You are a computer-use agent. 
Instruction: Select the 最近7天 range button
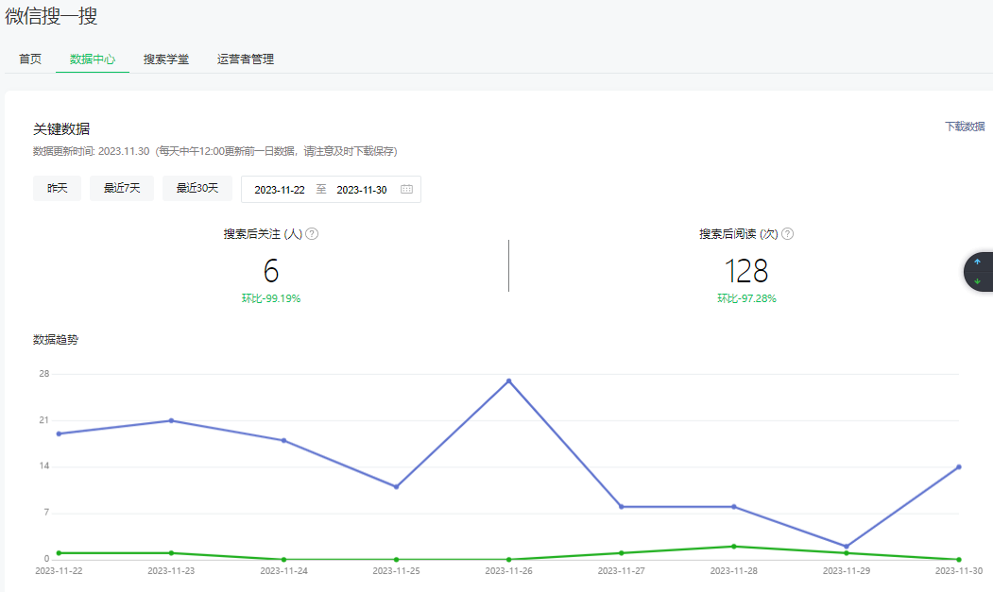point(122,188)
